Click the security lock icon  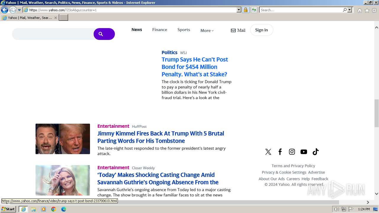tap(245, 10)
